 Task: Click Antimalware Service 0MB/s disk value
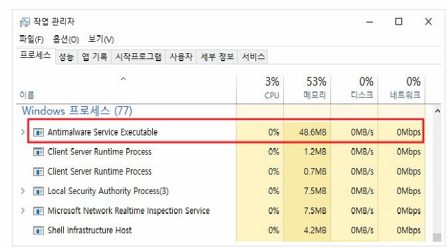tap(362, 132)
